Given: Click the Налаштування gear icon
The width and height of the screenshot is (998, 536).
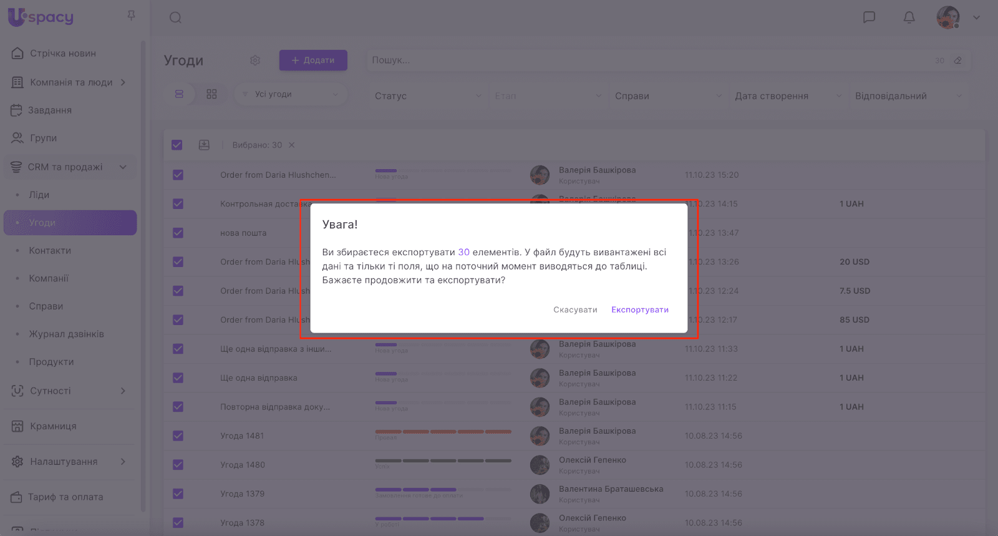Looking at the screenshot, I should [17, 462].
